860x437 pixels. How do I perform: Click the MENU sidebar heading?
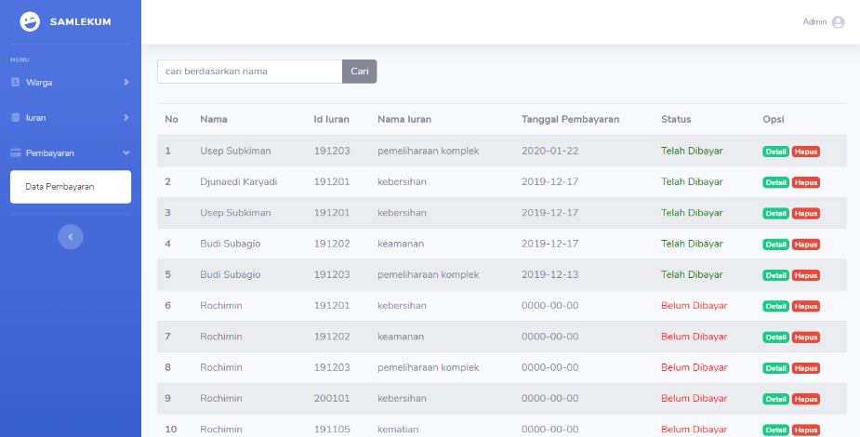(20, 60)
